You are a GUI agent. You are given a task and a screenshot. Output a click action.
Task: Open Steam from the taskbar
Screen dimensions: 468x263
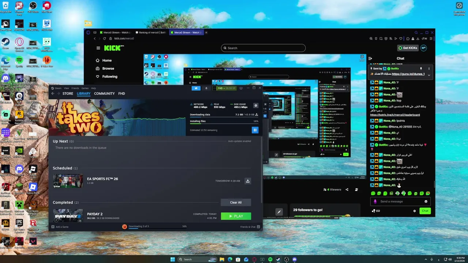click(x=278, y=259)
